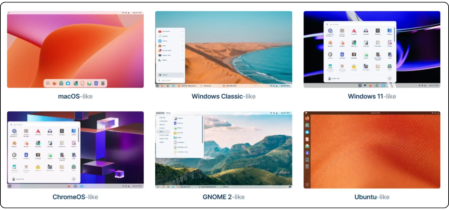Click All Apps in the Windows Classic-like menu
Screen dimensions: 449x210
tap(170, 75)
